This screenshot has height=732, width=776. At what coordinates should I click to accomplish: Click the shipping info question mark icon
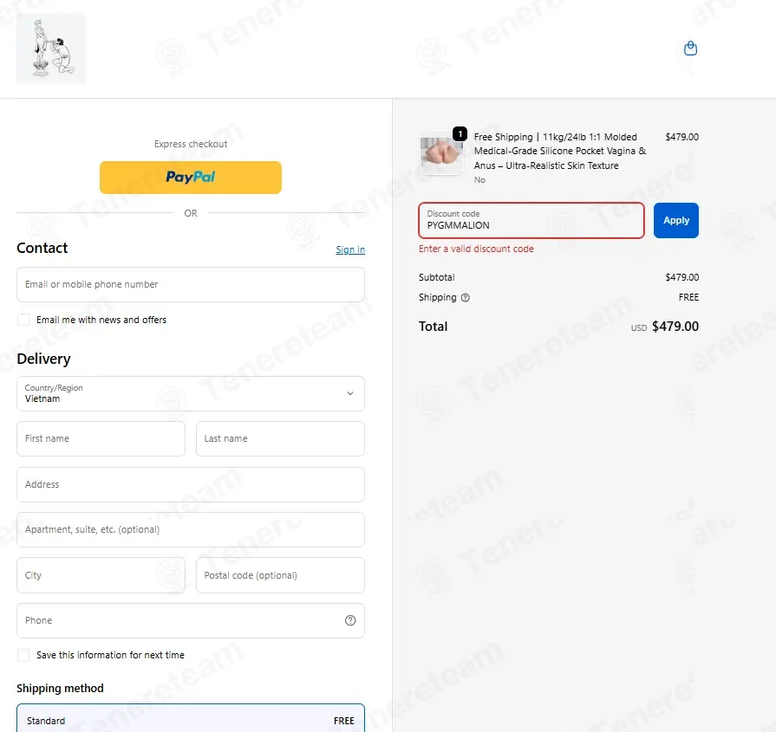(x=466, y=298)
